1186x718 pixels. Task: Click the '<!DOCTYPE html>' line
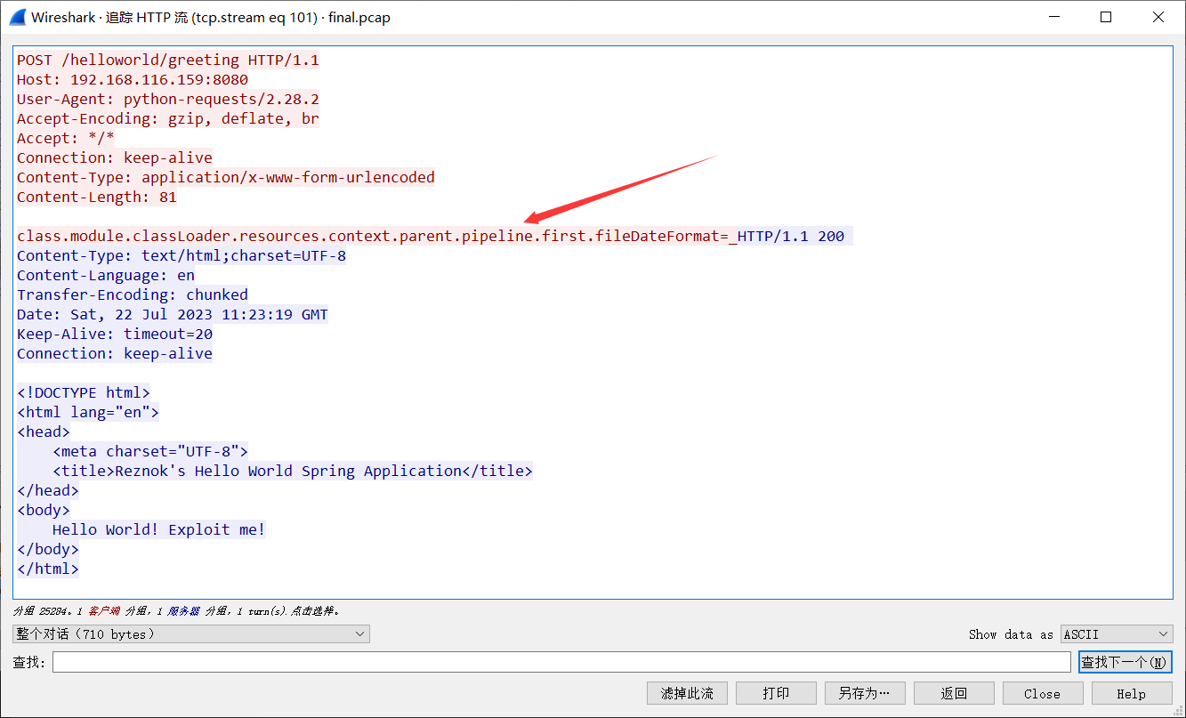pos(84,392)
